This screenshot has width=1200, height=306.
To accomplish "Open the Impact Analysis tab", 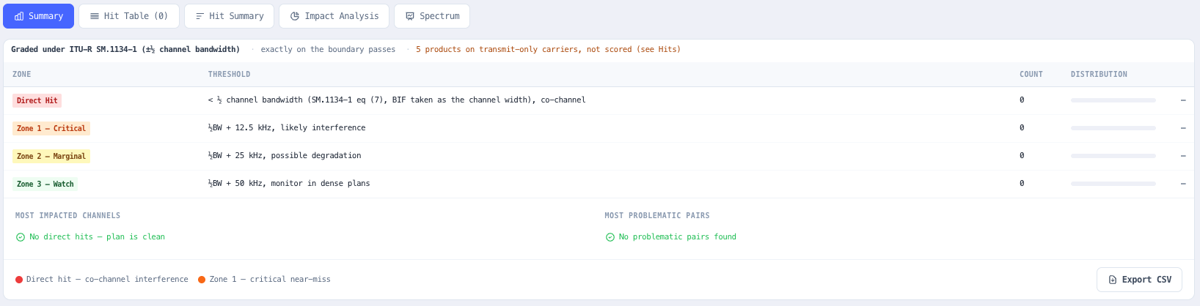I will (334, 16).
